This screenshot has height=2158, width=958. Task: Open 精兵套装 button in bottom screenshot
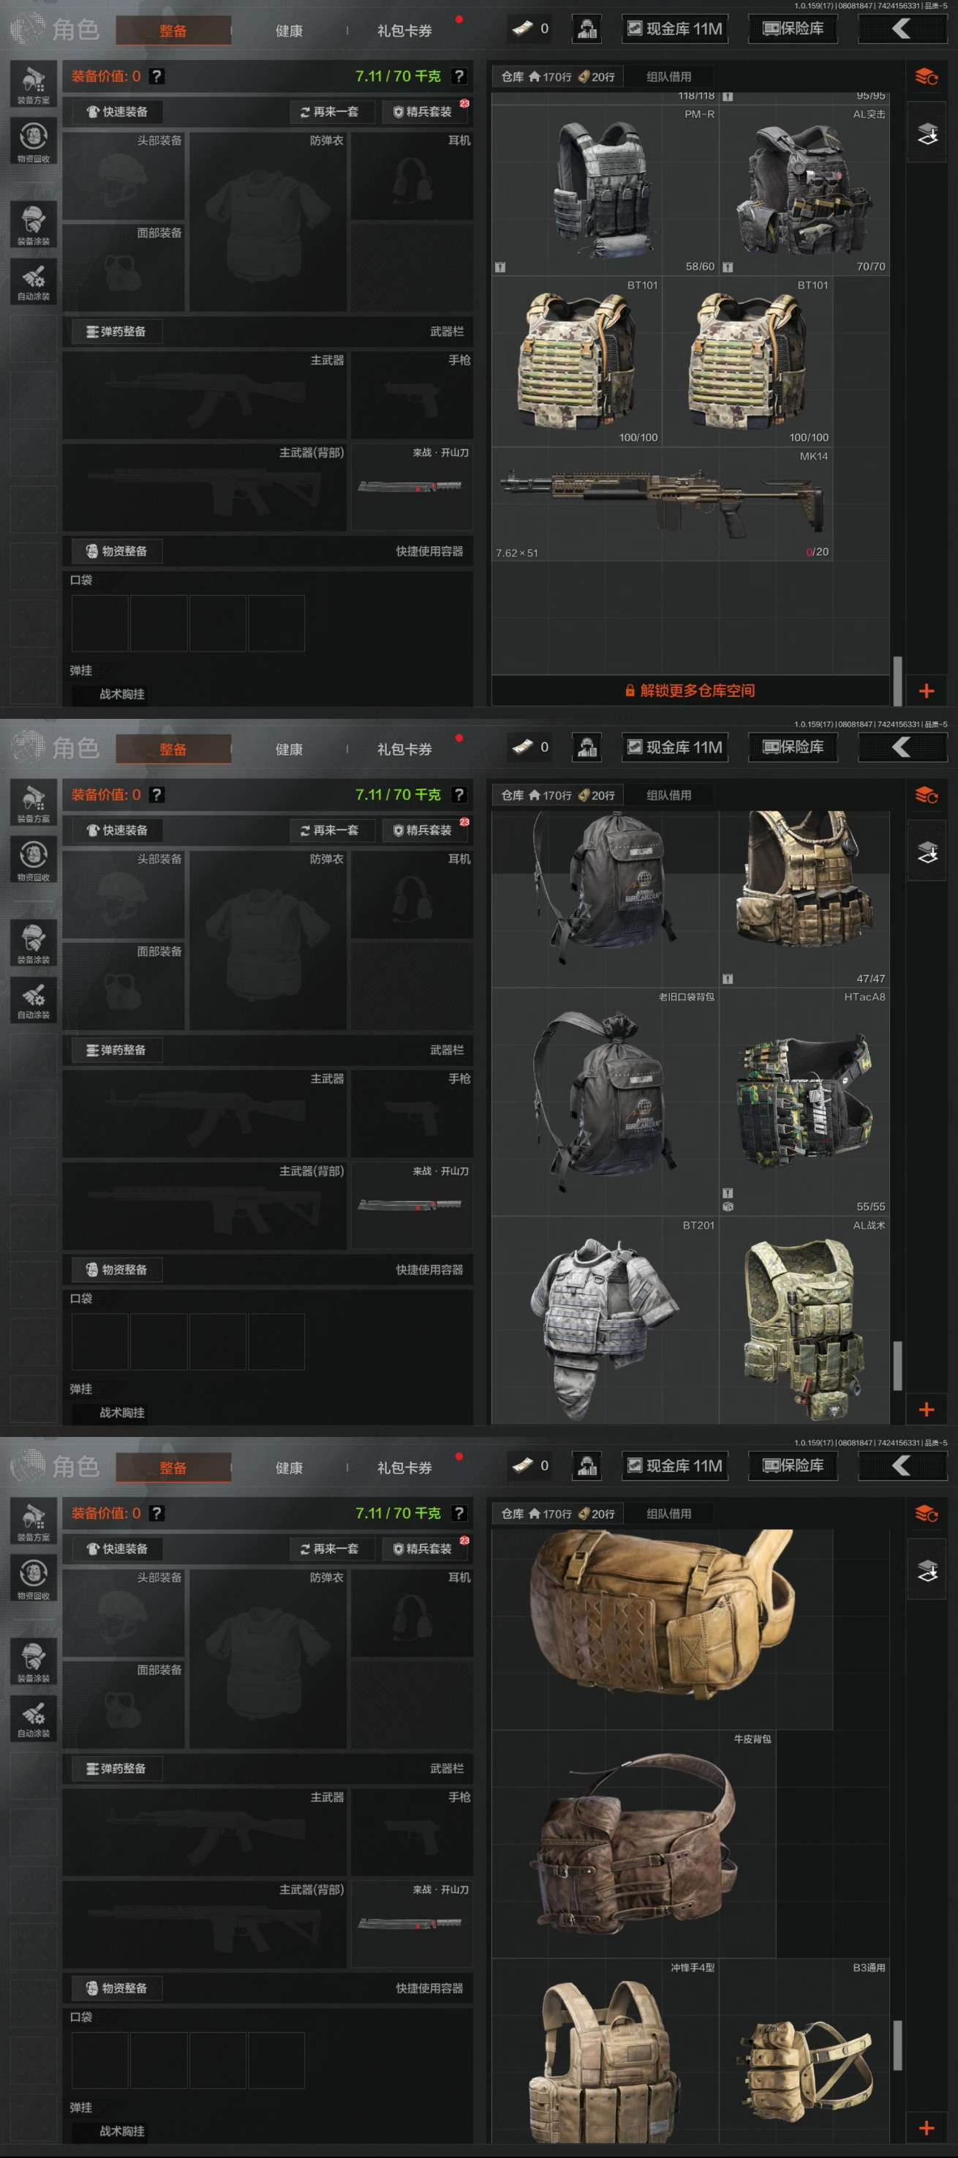pos(423,1550)
